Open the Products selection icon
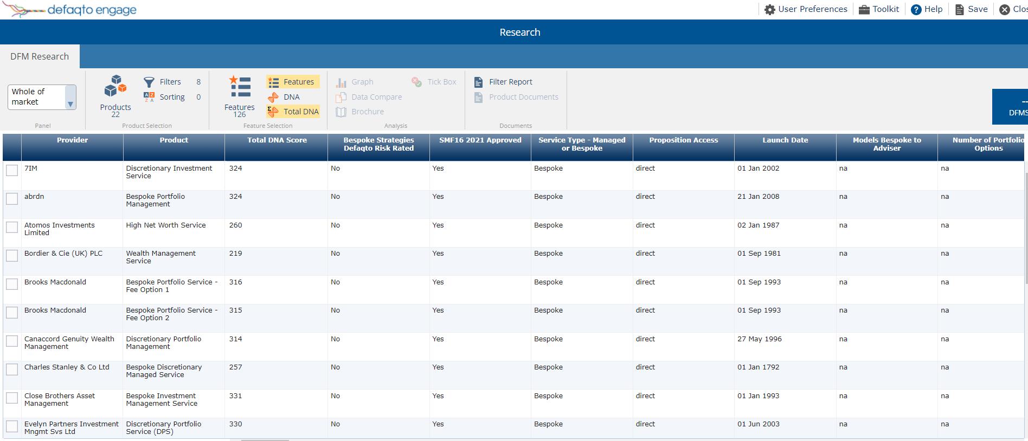Image resolution: width=1028 pixels, height=441 pixels. coord(115,86)
